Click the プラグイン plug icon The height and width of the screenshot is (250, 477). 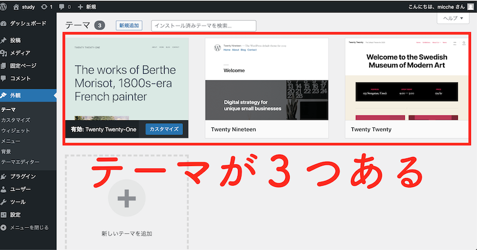pyautogui.click(x=4, y=177)
